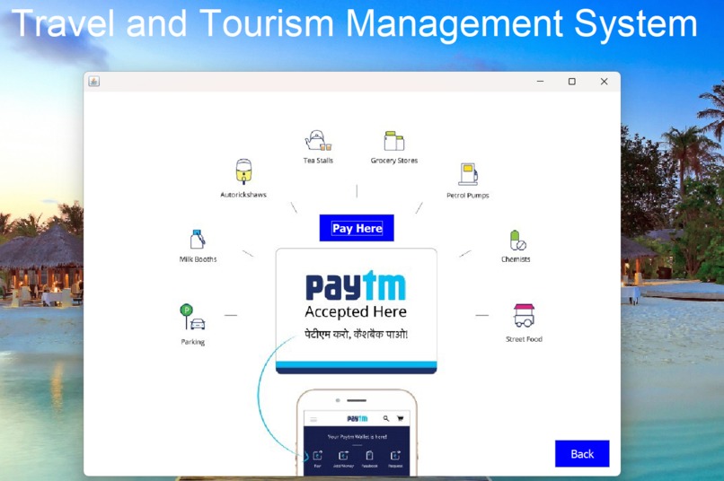This screenshot has height=481, width=724.
Task: Click the Add Money icon on phone
Action: [x=343, y=456]
